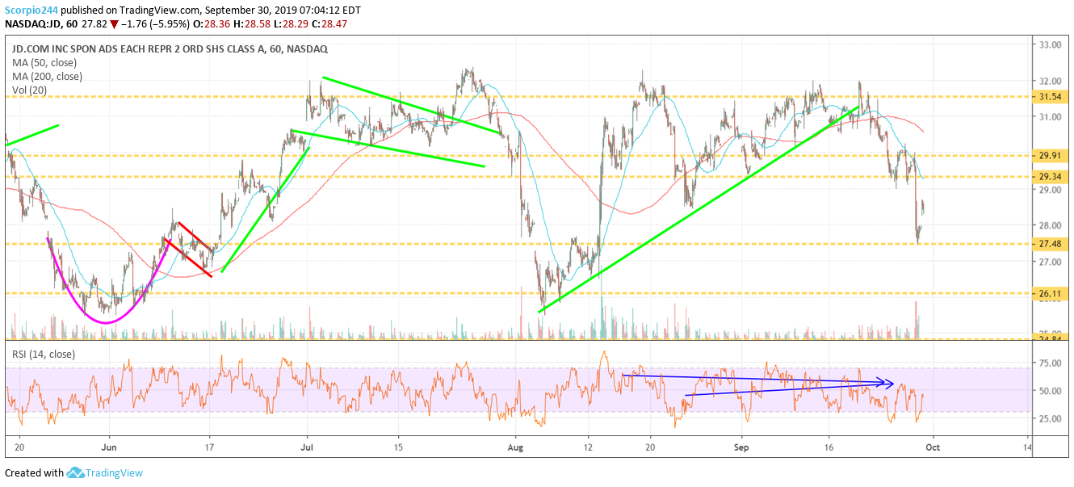Select the Vol (20) indicator legend

tap(29, 90)
